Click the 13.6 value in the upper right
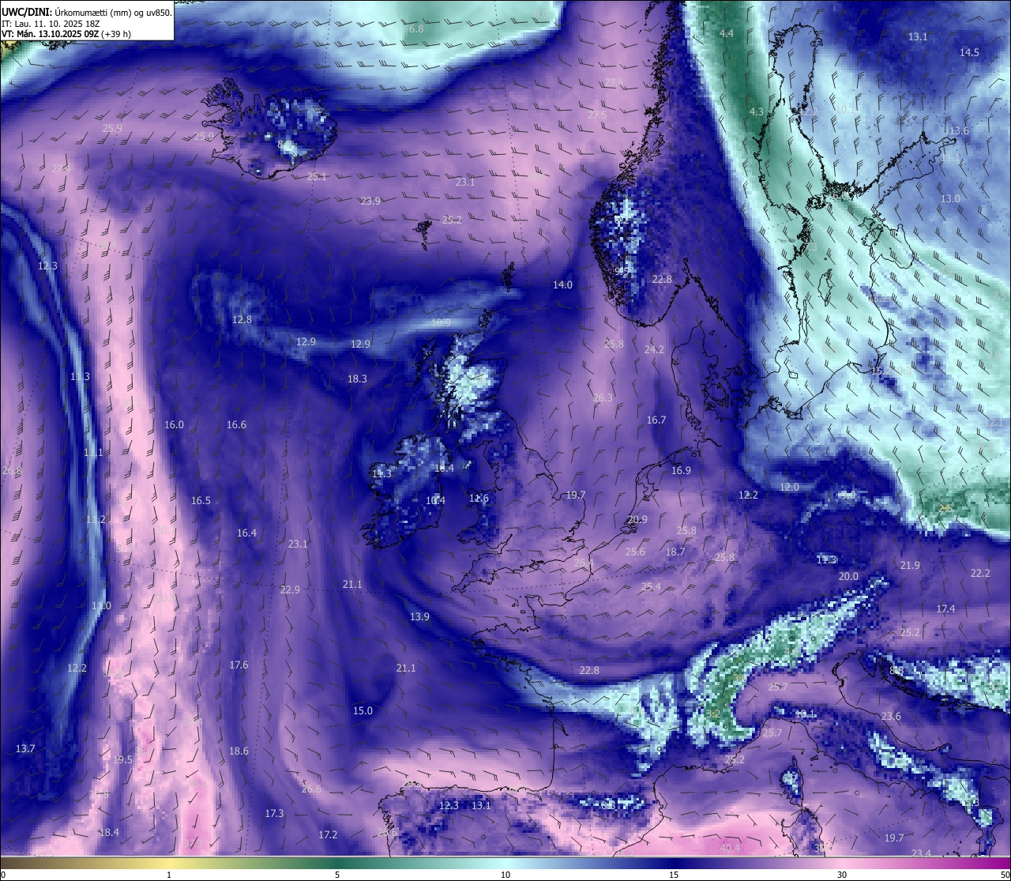Screen dimensions: 1011x881 [959, 130]
